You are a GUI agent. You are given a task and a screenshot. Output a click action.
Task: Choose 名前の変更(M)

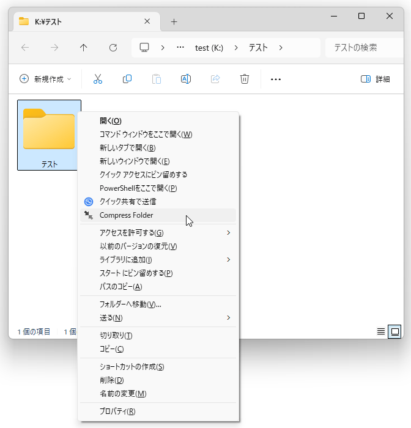(x=158, y=393)
